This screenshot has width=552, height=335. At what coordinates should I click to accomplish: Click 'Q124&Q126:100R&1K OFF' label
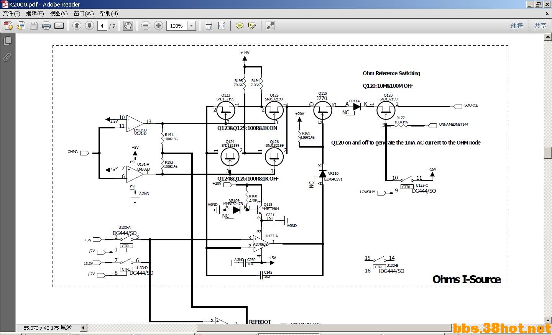(248, 179)
